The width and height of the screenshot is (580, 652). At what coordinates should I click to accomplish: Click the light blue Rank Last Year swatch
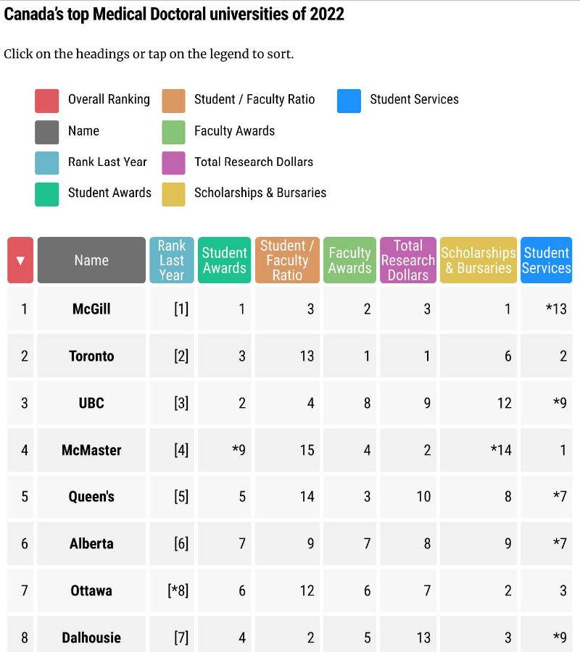coord(46,163)
